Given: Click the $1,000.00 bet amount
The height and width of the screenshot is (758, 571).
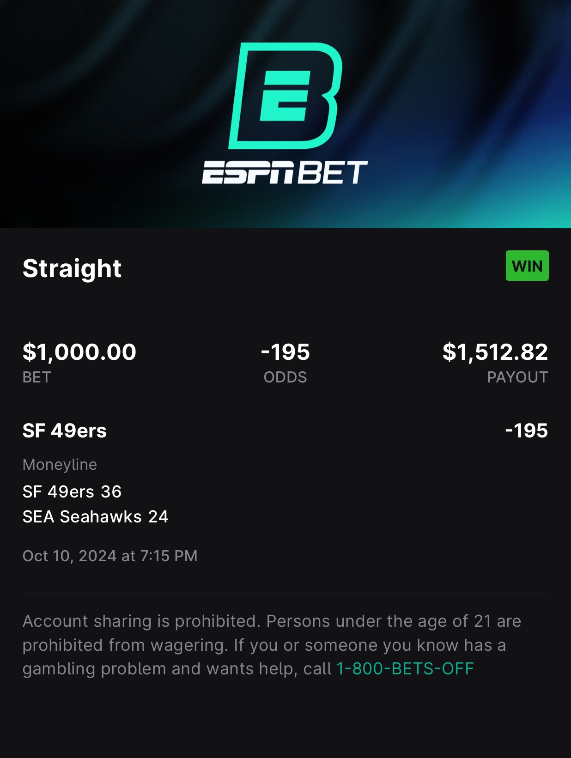Looking at the screenshot, I should [x=79, y=352].
